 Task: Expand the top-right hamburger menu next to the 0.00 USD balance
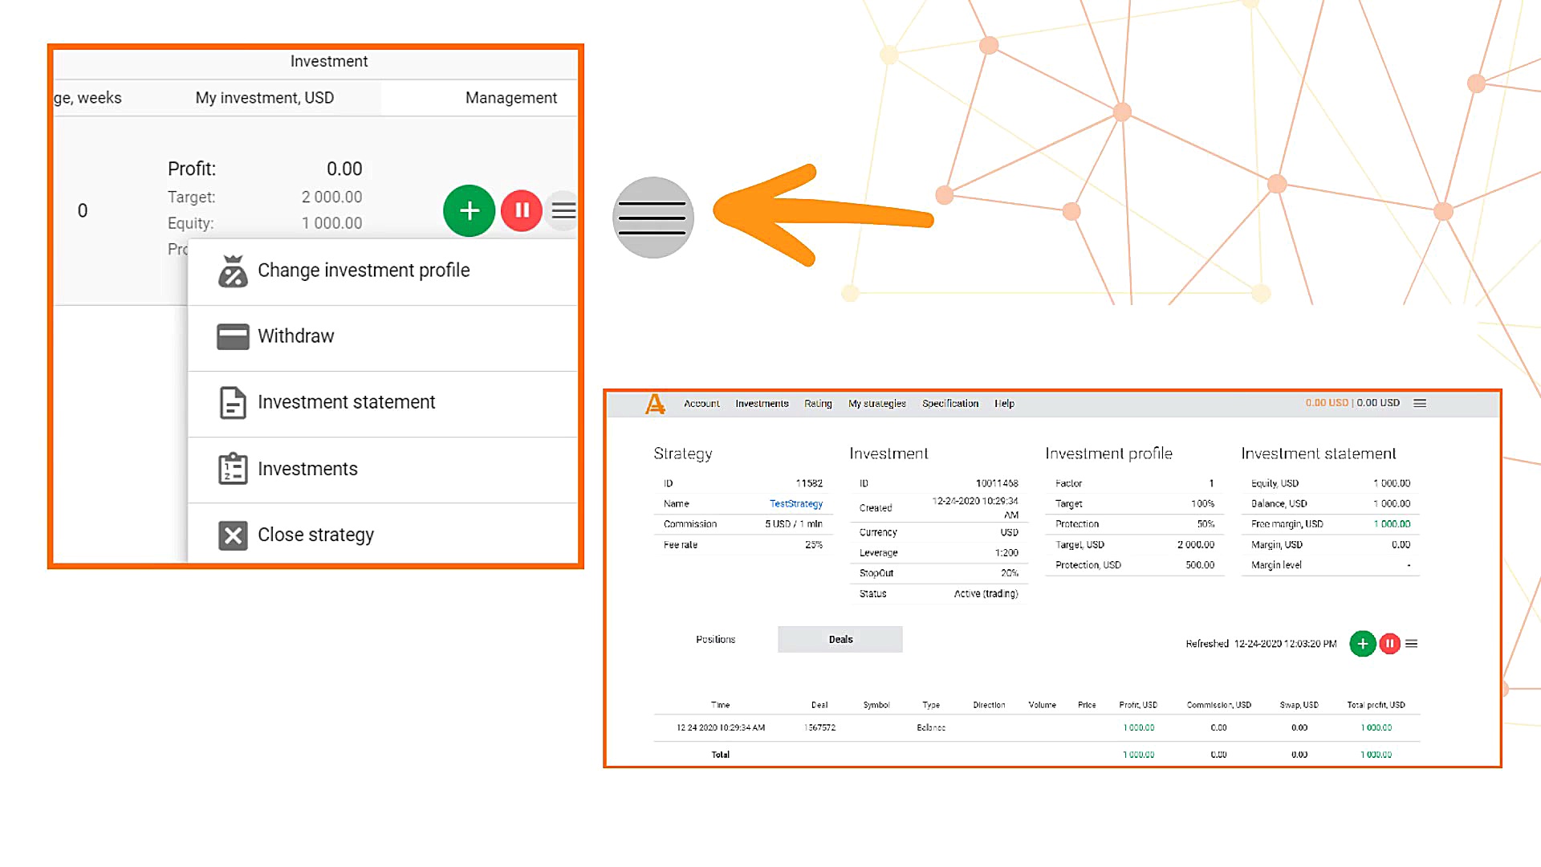1420,403
